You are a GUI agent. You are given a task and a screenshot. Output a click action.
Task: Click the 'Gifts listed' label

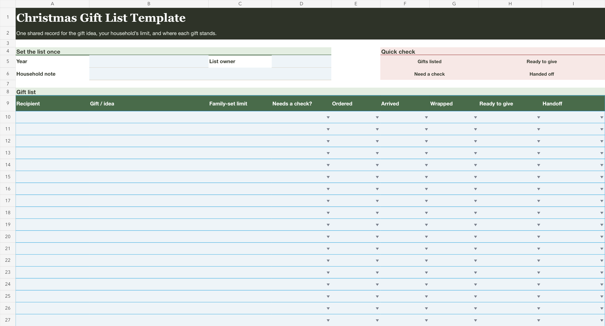429,61
